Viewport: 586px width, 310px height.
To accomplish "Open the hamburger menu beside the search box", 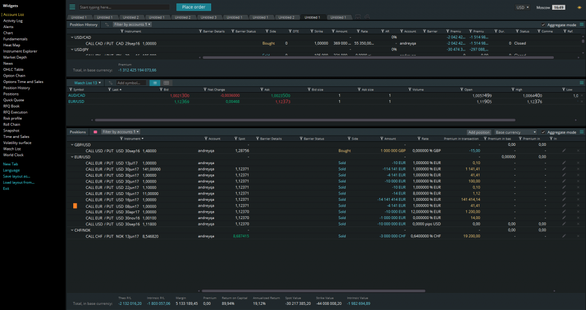I will tap(72, 7).
